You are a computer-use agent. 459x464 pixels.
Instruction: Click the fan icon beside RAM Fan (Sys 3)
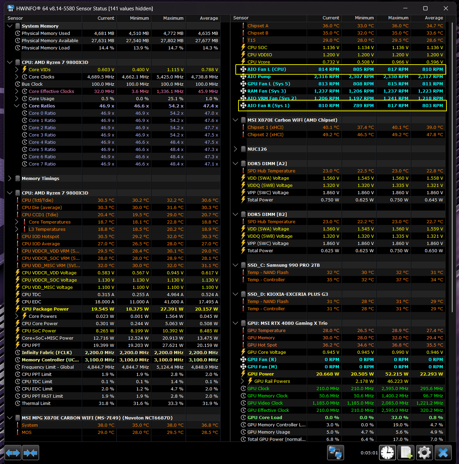(243, 91)
